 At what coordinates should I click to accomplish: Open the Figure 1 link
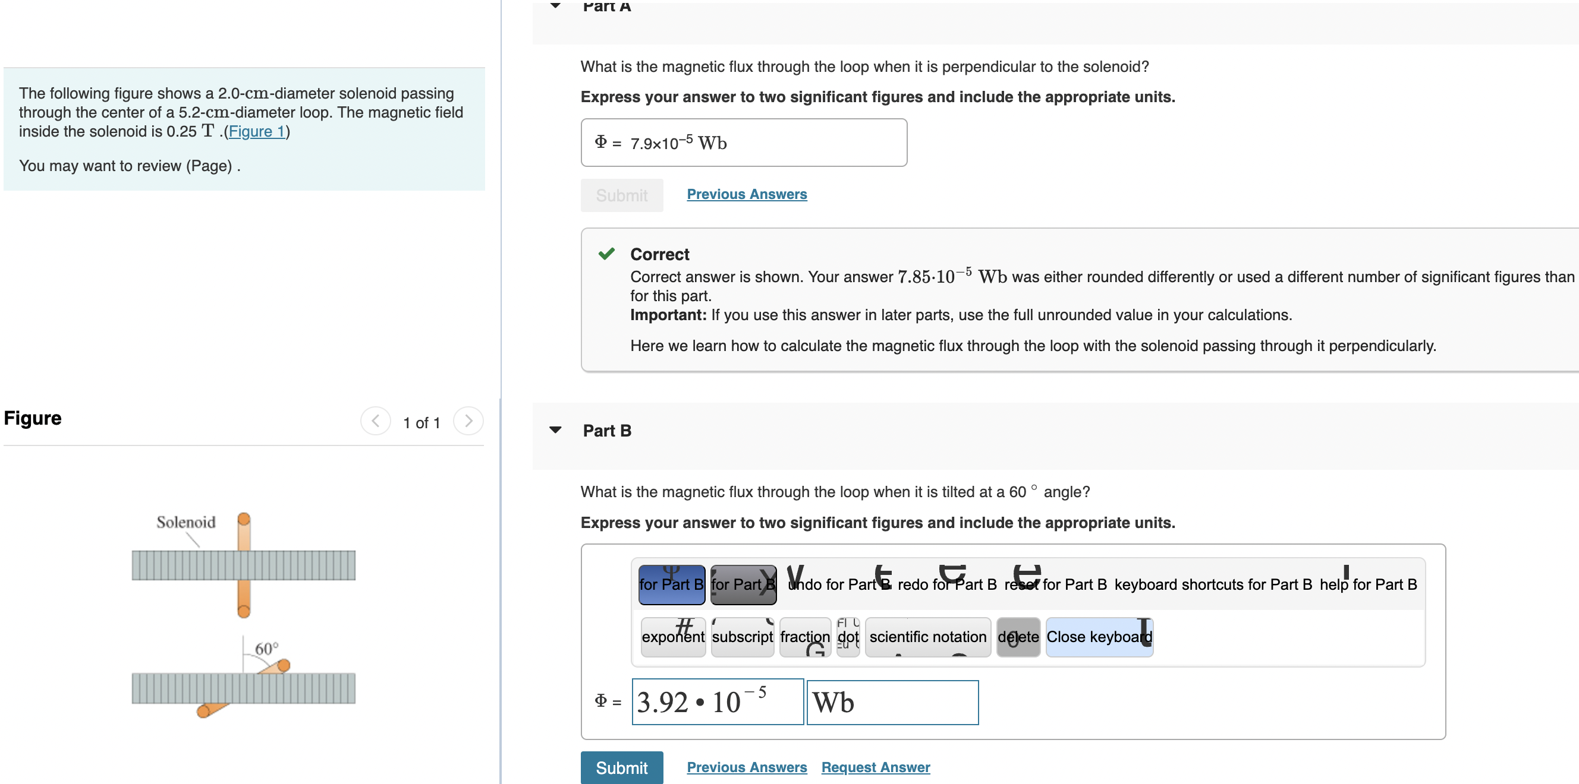(x=257, y=131)
